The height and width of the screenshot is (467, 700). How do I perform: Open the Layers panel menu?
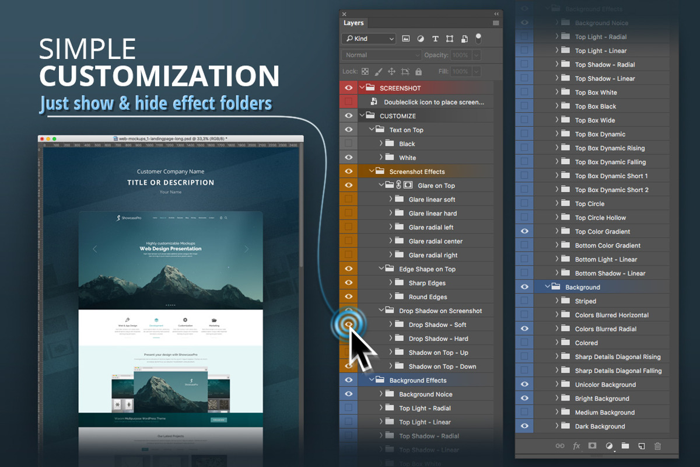click(496, 23)
